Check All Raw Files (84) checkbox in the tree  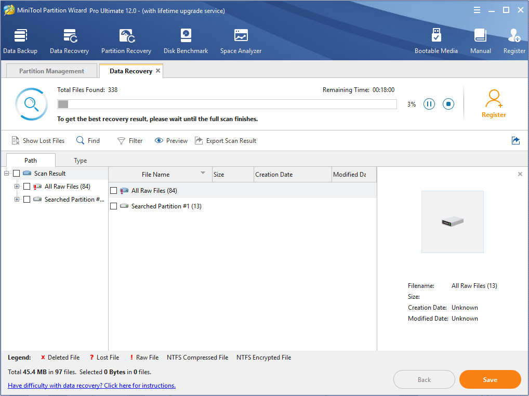(x=27, y=187)
